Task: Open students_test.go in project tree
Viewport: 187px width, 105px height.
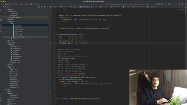Action: pyautogui.click(x=20, y=37)
